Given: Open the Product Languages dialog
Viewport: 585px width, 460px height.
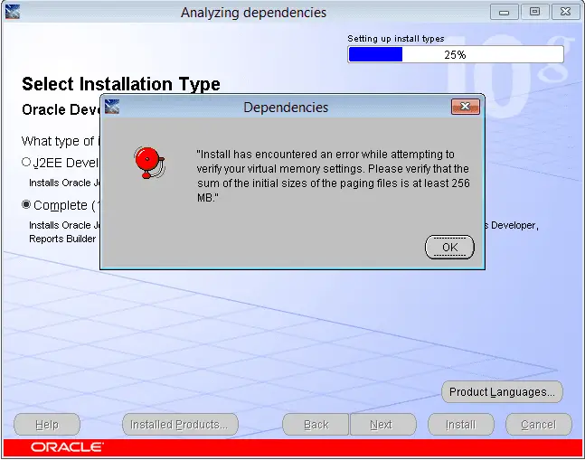Looking at the screenshot, I should click(x=502, y=392).
